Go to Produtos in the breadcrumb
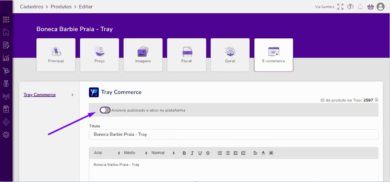Screen dimensions: 390x182 coord(61,7)
